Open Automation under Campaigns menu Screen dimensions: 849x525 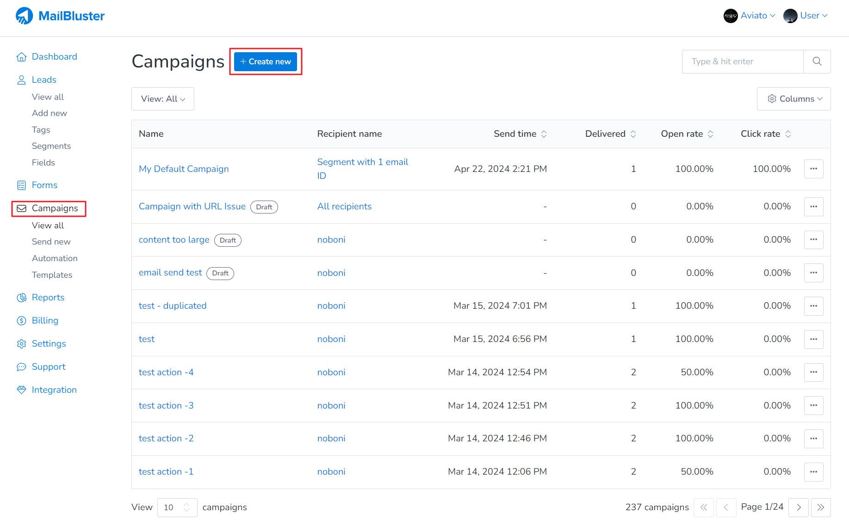[55, 258]
